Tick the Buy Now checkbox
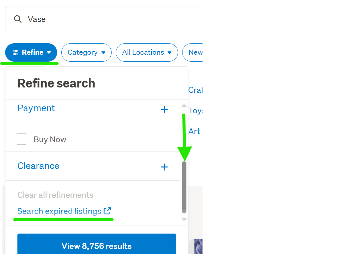Image resolution: width=356 pixels, height=254 pixels. pyautogui.click(x=22, y=139)
